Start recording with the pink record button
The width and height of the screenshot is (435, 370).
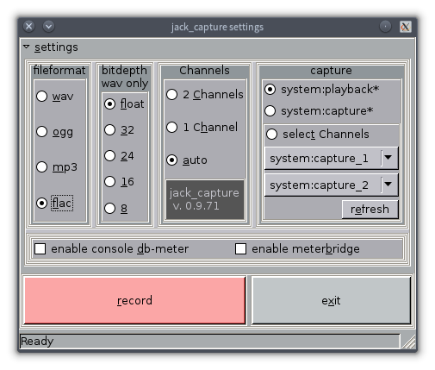[x=134, y=300]
